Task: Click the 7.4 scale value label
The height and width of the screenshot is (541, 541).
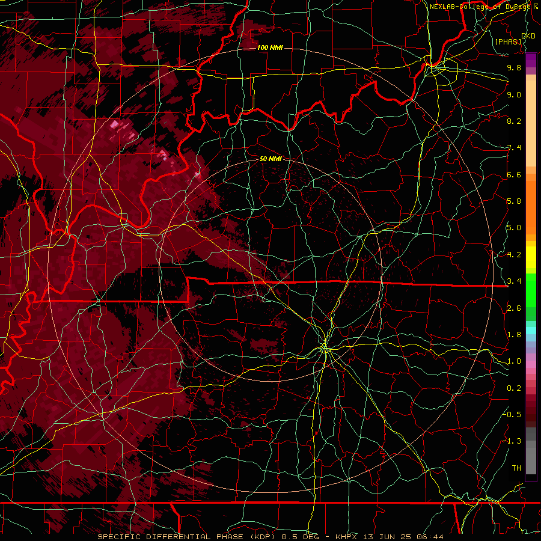Action: [x=514, y=148]
